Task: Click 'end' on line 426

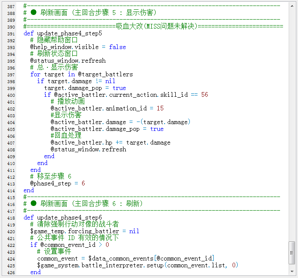Action: (35, 272)
